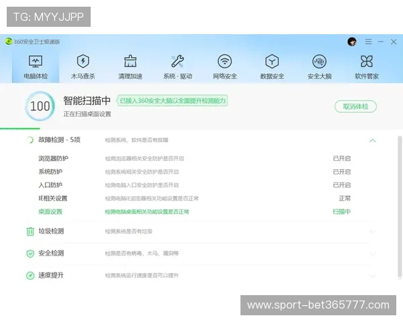
Task: Click description 检测系统运行速度是否可以提升
Action: point(142,276)
